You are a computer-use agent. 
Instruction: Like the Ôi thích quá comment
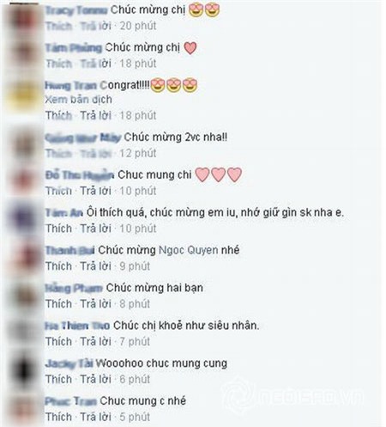click(x=58, y=229)
